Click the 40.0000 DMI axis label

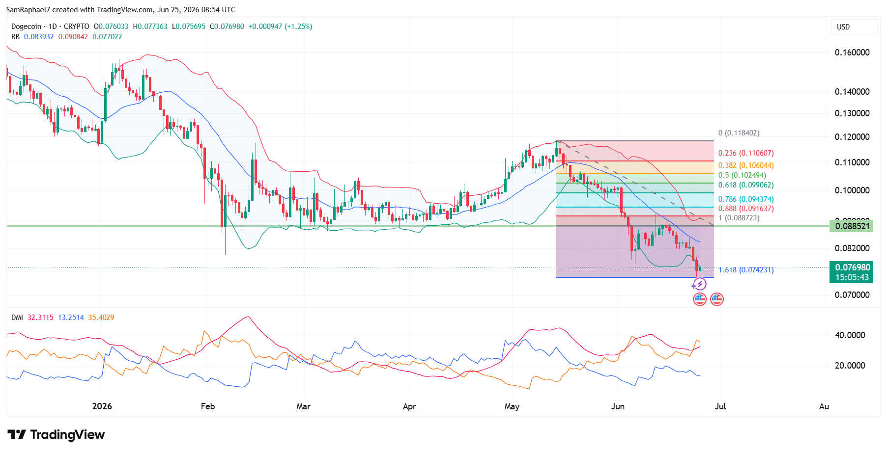[x=850, y=335]
